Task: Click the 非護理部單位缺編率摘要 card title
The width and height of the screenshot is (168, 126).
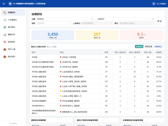Action: (133, 120)
